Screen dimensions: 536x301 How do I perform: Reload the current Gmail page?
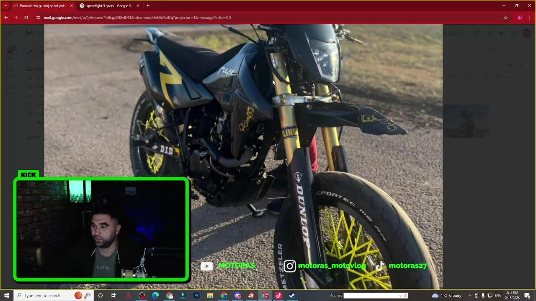26,18
